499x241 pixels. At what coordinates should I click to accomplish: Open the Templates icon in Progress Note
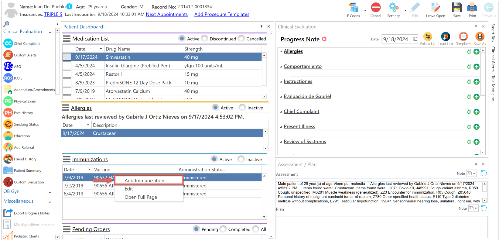463,36
